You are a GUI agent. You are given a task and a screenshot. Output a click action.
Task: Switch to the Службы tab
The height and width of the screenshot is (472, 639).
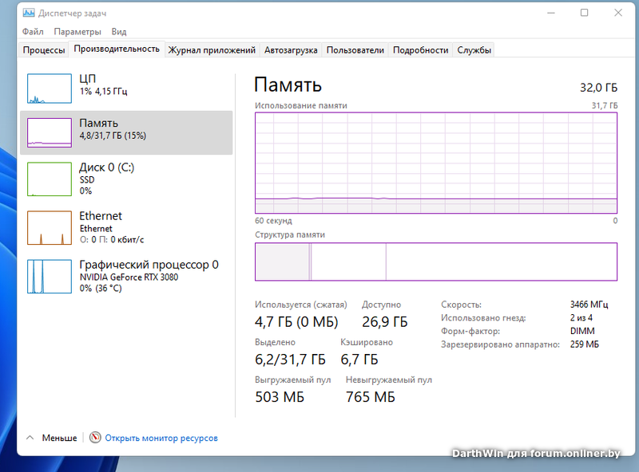pyautogui.click(x=474, y=50)
